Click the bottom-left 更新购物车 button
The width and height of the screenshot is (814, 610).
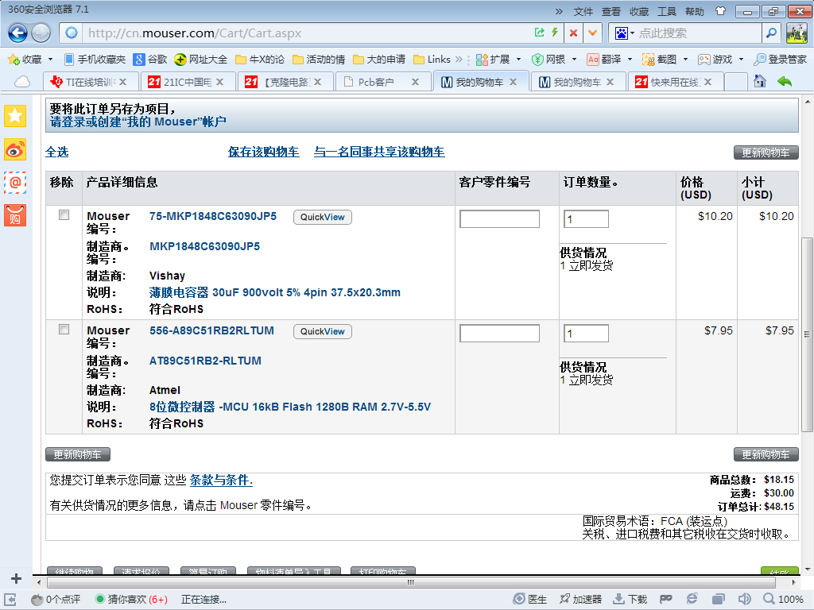78,454
